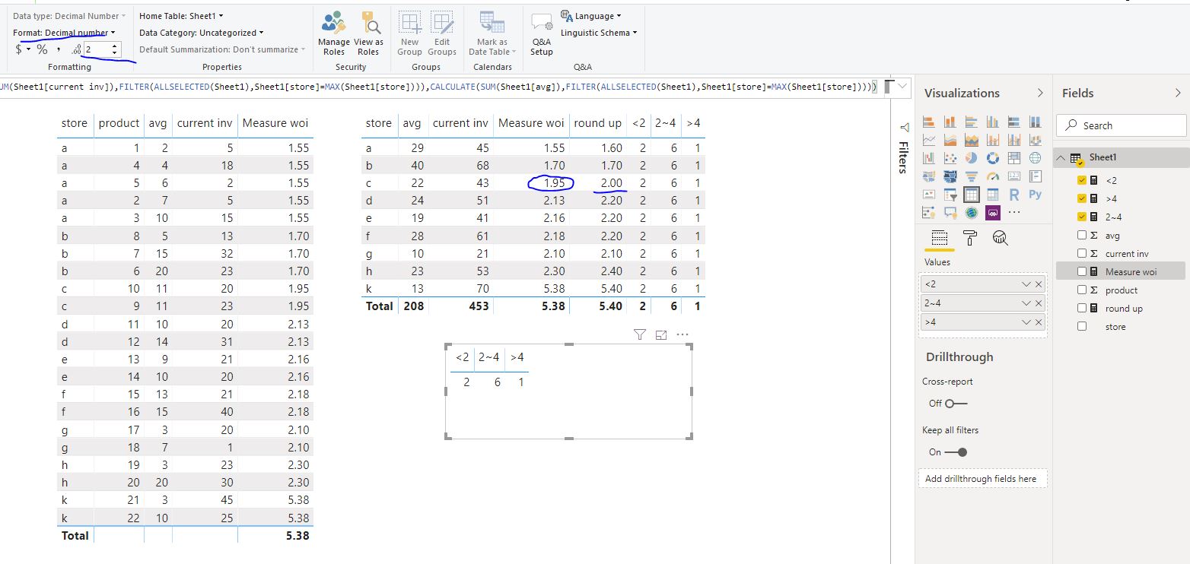Expand the Filters pane
1190x564 pixels.
click(x=904, y=128)
